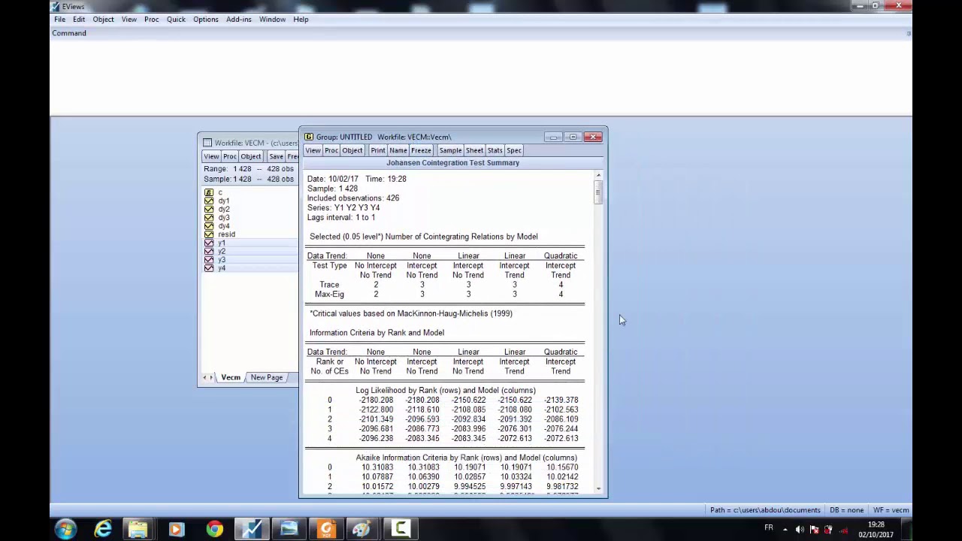962x541 pixels.
Task: Open the New Page tab in workfile
Action: tap(267, 377)
